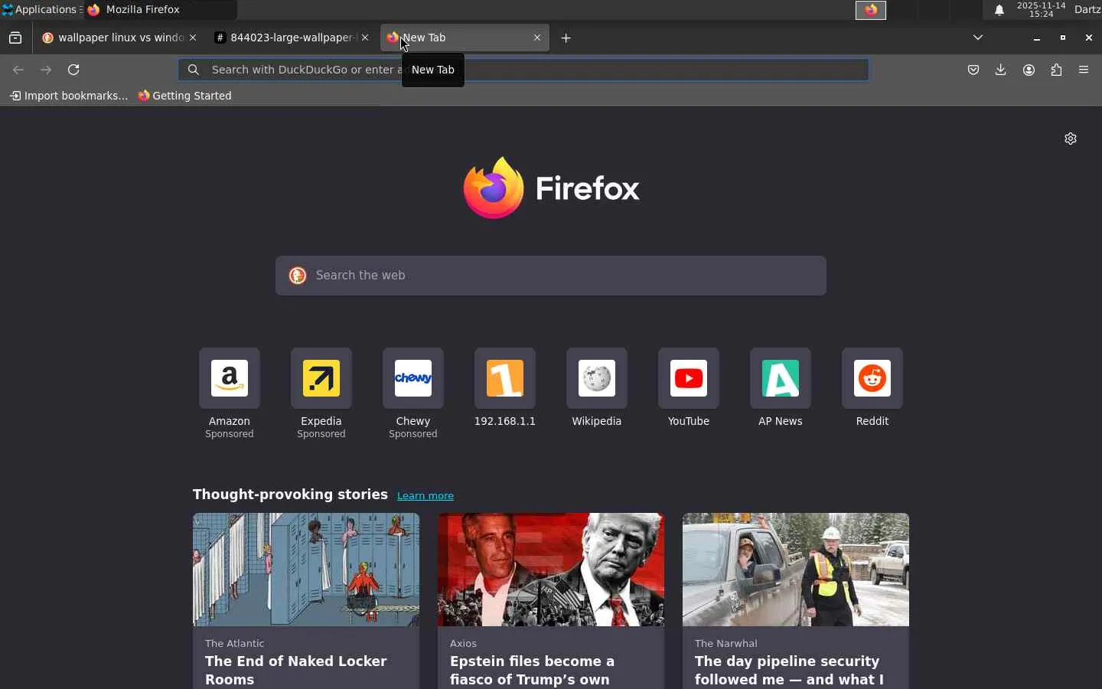Click the magnifier icon in the address bar

[194, 70]
